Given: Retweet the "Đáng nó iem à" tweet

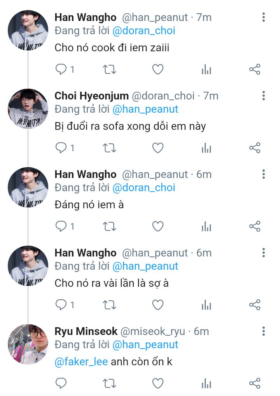Looking at the screenshot, I should point(109,226).
